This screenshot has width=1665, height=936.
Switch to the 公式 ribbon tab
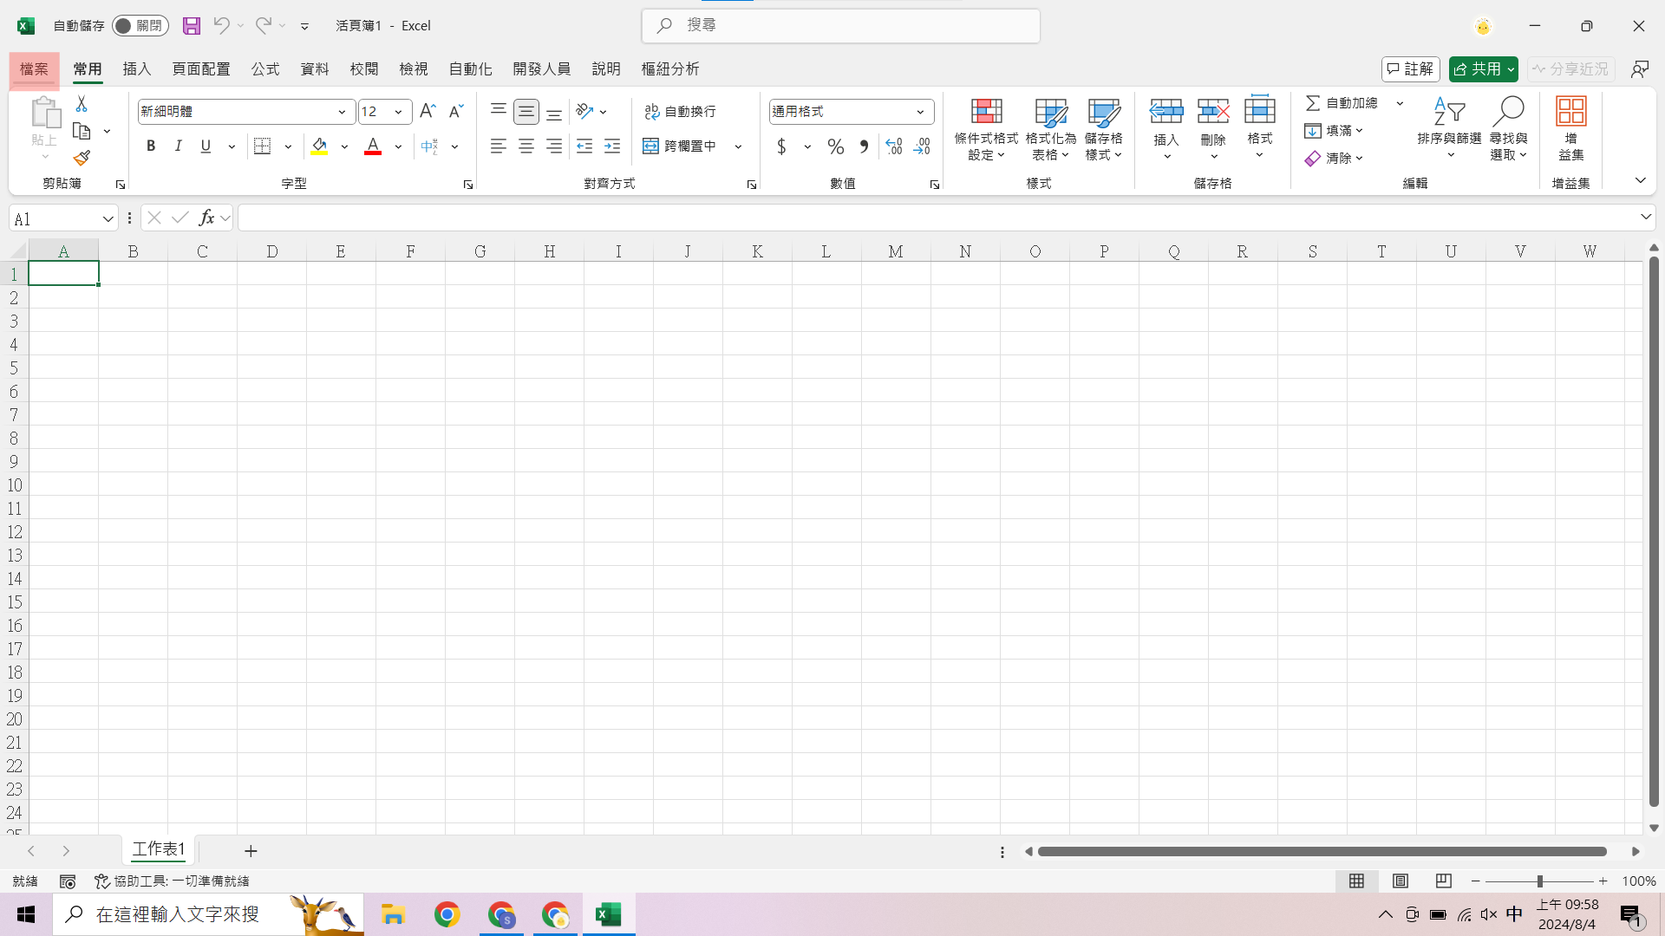click(x=265, y=69)
